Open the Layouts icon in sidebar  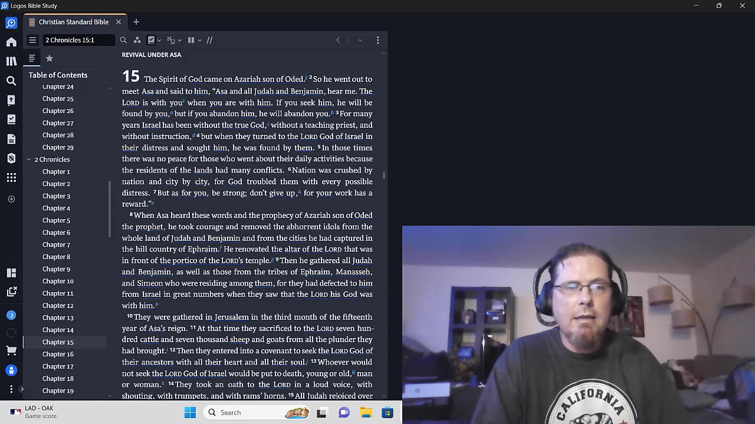[11, 273]
